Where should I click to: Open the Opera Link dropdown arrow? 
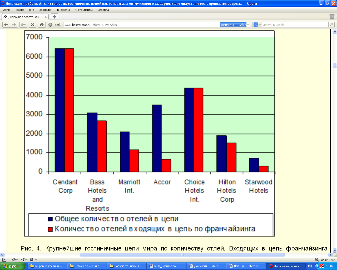coord(17,260)
